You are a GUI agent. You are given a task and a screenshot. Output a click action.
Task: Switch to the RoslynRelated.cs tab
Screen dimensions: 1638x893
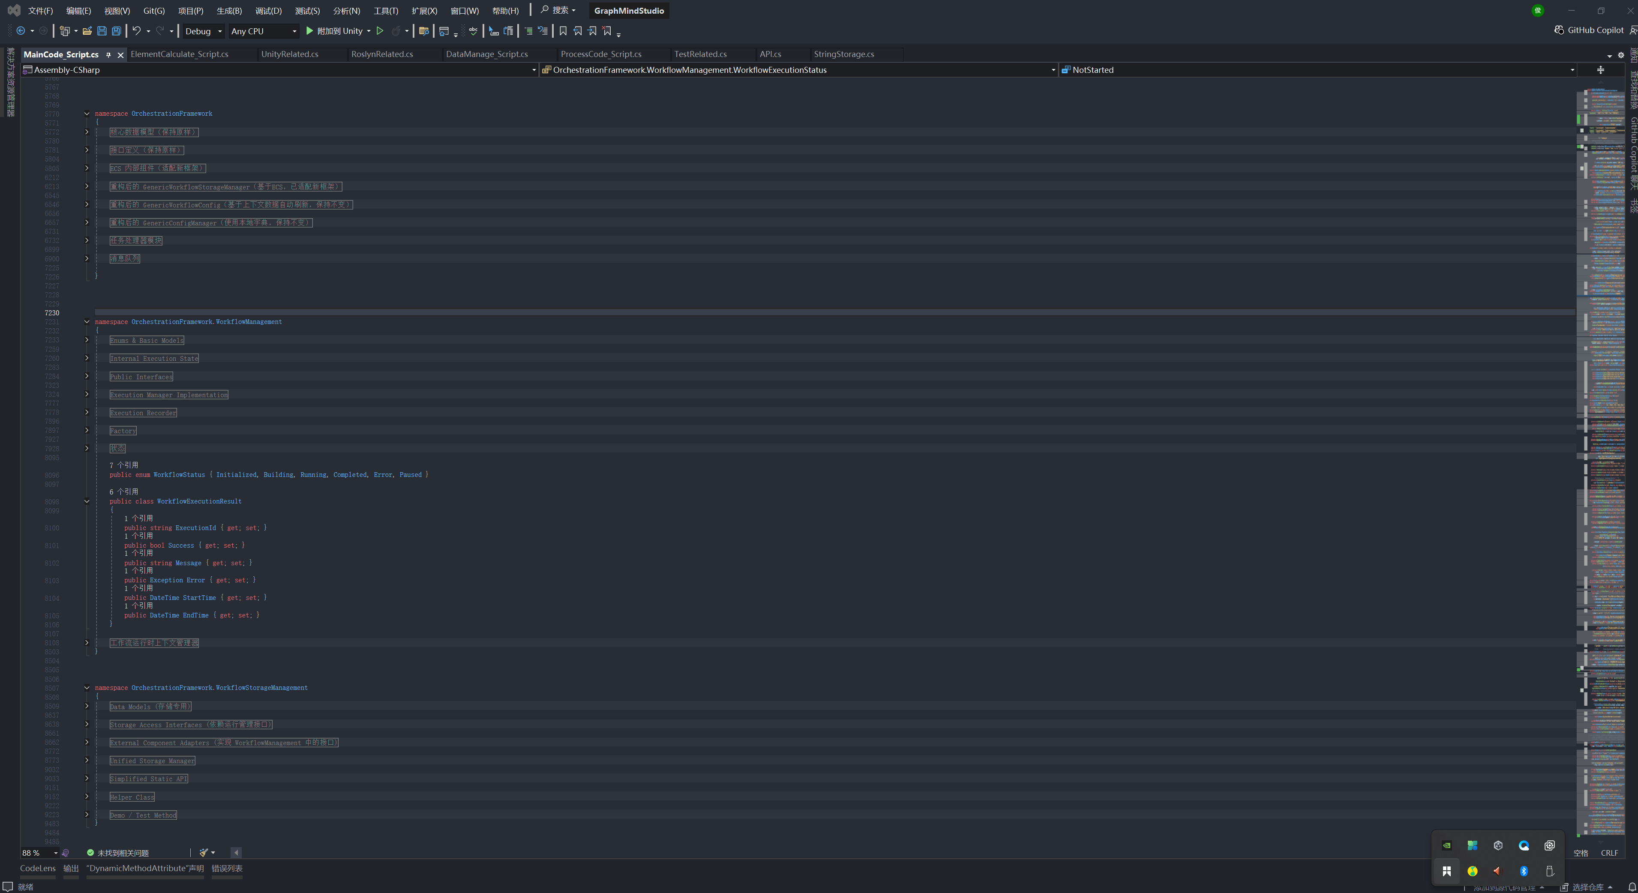click(x=381, y=54)
